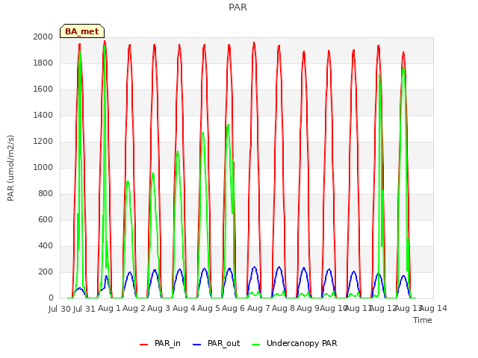Click the Aug 1 x-axis date label
Screen dimensions: 478x358
(x=109, y=309)
